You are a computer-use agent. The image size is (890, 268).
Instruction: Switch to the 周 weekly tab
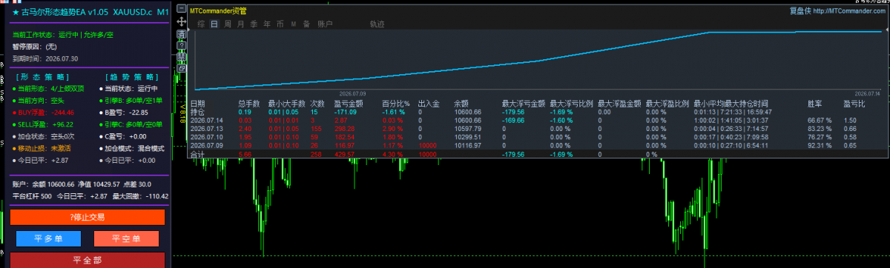click(228, 24)
